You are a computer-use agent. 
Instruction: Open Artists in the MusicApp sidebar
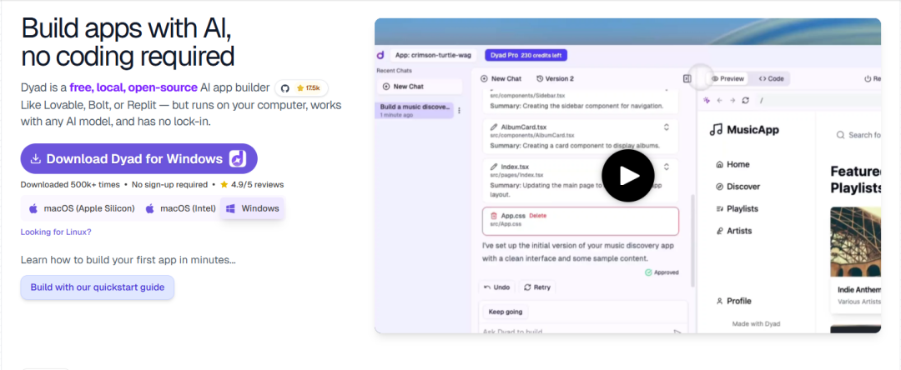(733, 231)
